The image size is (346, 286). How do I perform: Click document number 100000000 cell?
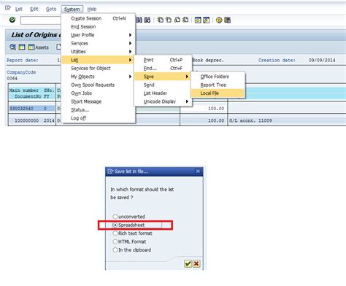[26, 120]
